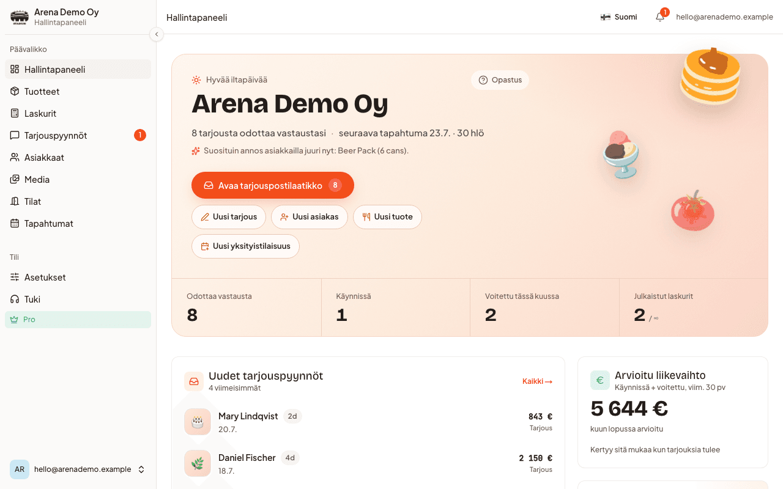Click the Tuki headphones icon

(x=15, y=299)
